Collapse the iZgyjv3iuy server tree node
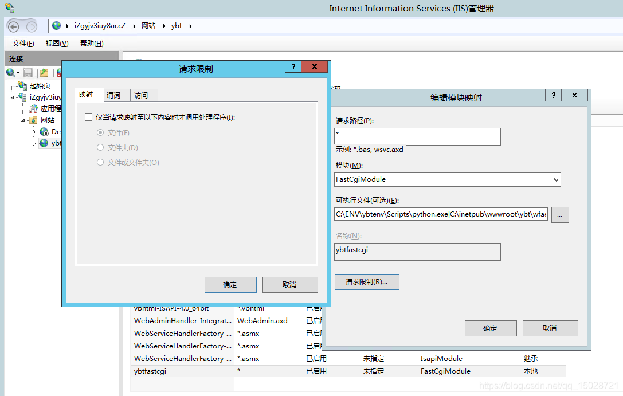Image resolution: width=623 pixels, height=396 pixels. 11,97
